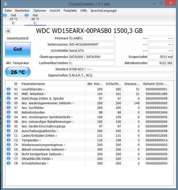Image resolution: width=178 pixels, height=190 pixels.
Task: Close the CrystalDiskInfo window
Action: pyautogui.click(x=170, y=3)
